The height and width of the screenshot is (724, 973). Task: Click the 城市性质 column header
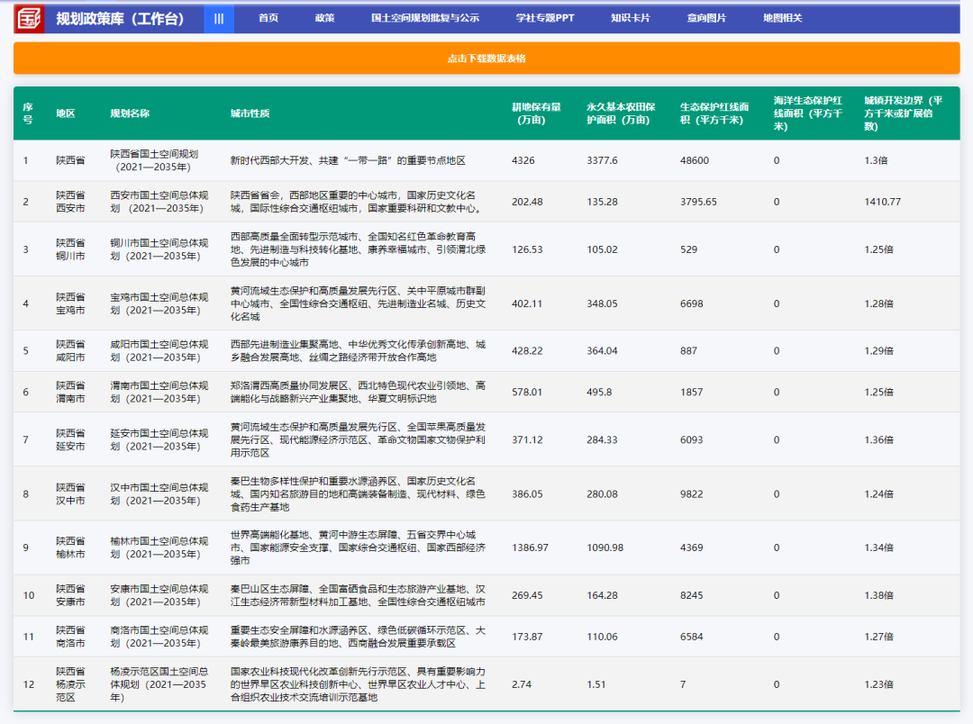click(250, 113)
